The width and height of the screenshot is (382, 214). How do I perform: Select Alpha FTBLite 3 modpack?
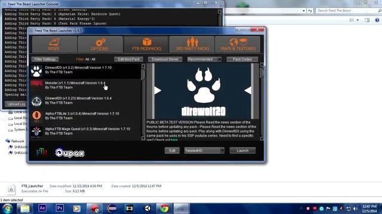[x=85, y=116]
